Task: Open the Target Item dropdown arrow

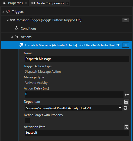Action: [x=120, y=108]
